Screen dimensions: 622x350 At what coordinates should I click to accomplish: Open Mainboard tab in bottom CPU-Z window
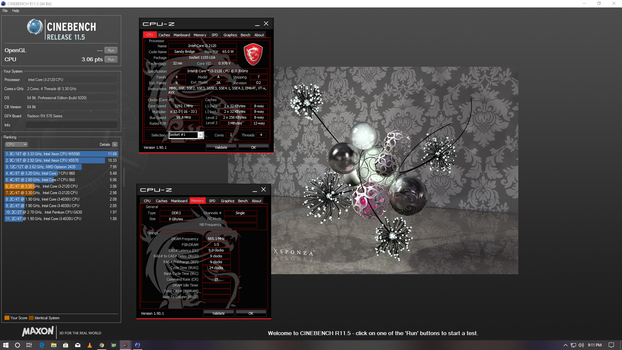(179, 201)
